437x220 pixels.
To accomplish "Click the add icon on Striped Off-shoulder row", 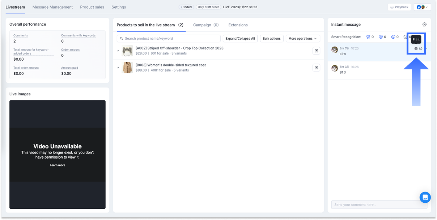I will coord(316,51).
